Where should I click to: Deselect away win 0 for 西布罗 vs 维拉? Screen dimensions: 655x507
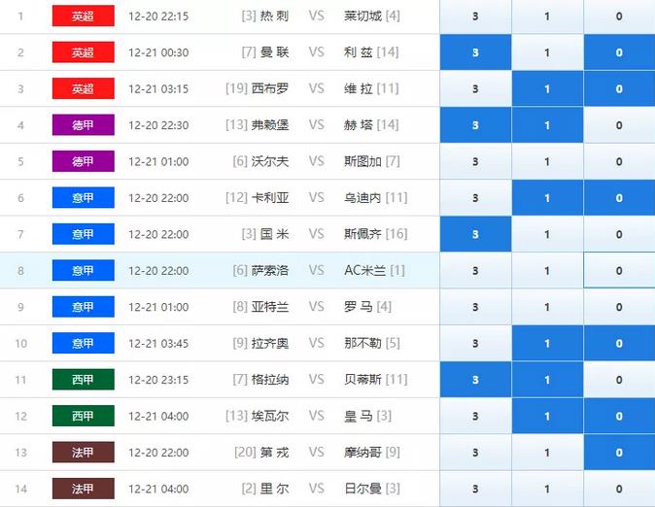[x=619, y=89]
